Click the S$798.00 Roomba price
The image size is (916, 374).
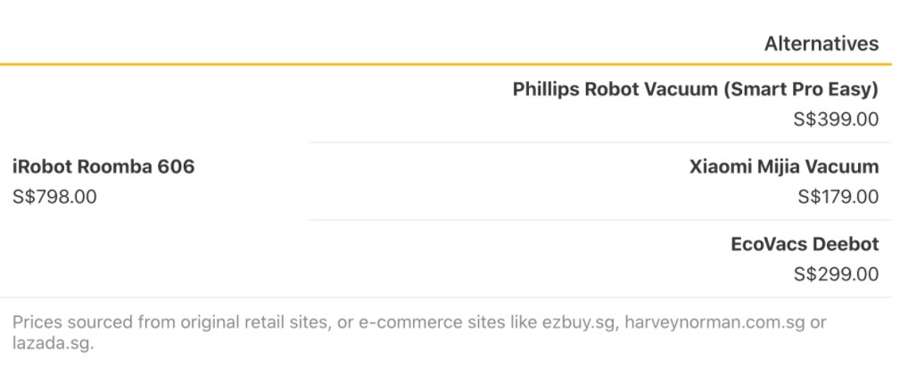point(54,197)
